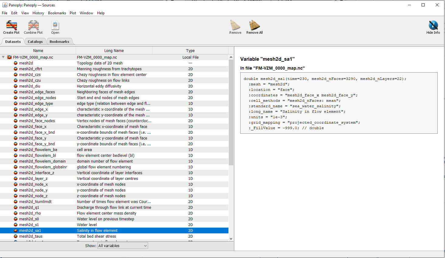Open a dataset with the Open icon
Image resolution: width=445 pixels, height=258 pixels.
click(x=55, y=26)
